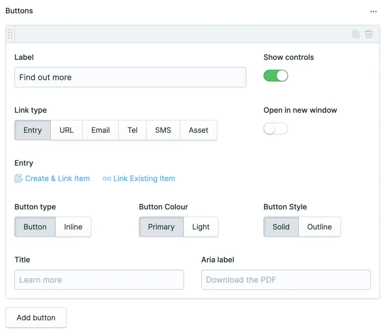
Task: Set Button Colour to Light
Action: click(201, 227)
